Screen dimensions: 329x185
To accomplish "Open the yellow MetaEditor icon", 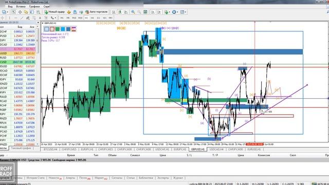I will point(69,12).
